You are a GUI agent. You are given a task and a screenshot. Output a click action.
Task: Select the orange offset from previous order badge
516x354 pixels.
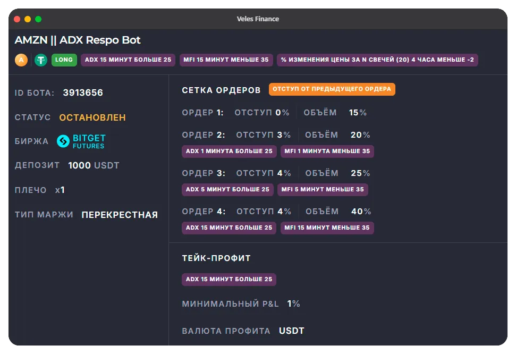click(x=332, y=89)
